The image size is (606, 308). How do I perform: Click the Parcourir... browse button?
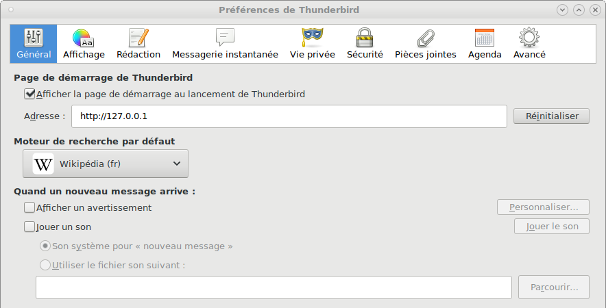554,287
